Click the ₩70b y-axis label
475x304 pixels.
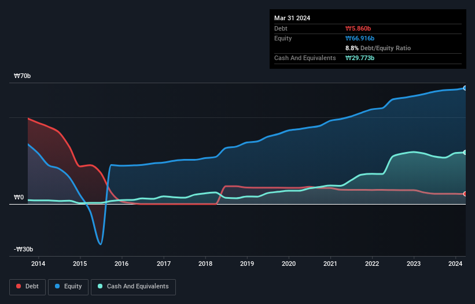[23, 76]
